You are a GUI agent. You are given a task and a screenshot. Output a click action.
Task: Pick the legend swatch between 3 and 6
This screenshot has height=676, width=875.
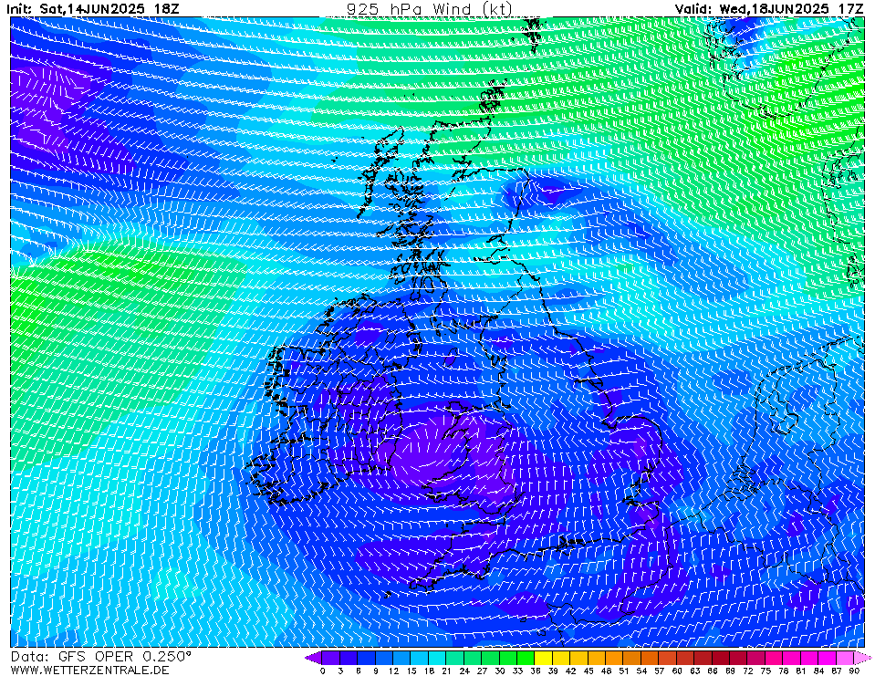349,658
